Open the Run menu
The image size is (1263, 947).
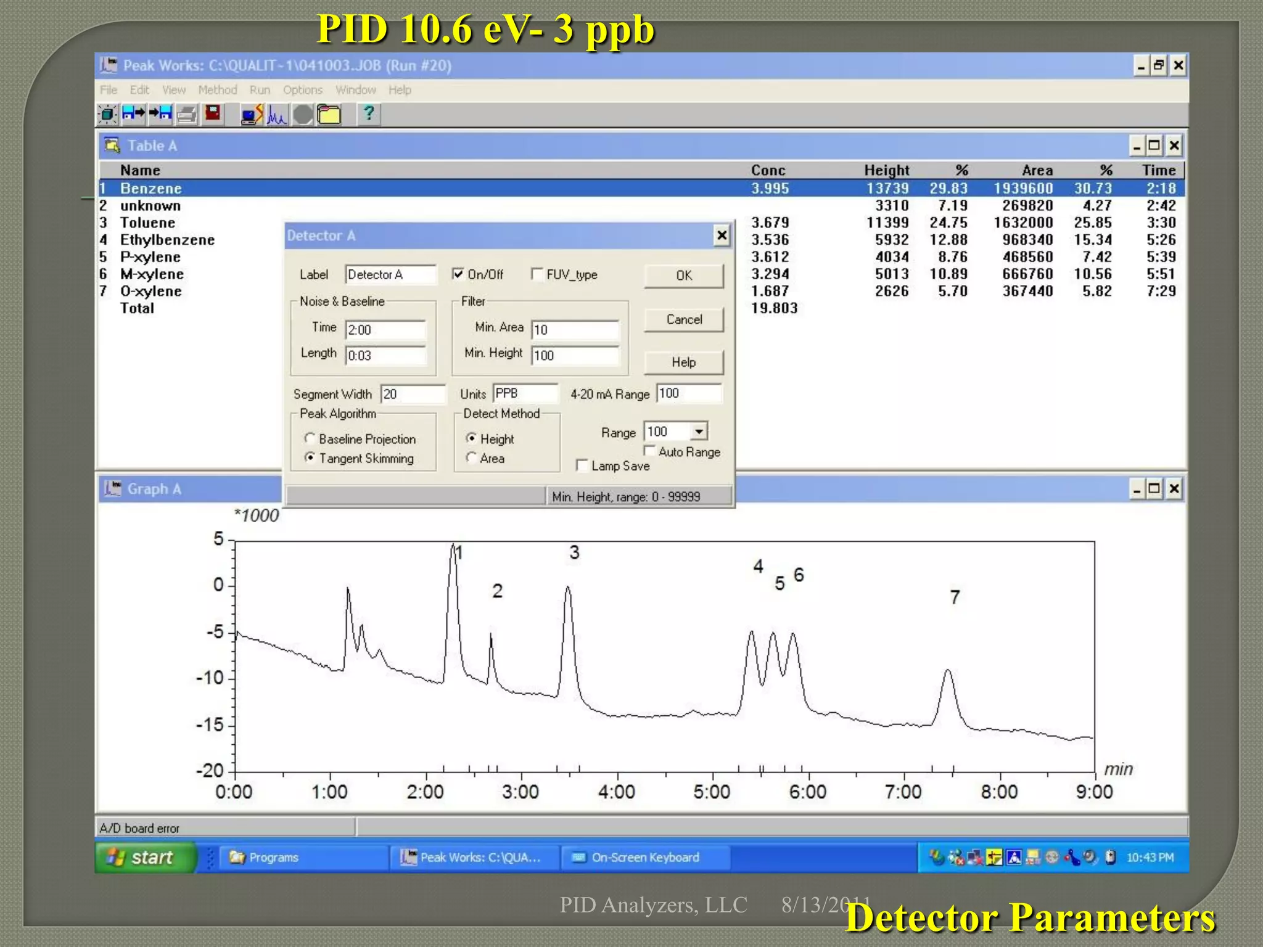(260, 90)
